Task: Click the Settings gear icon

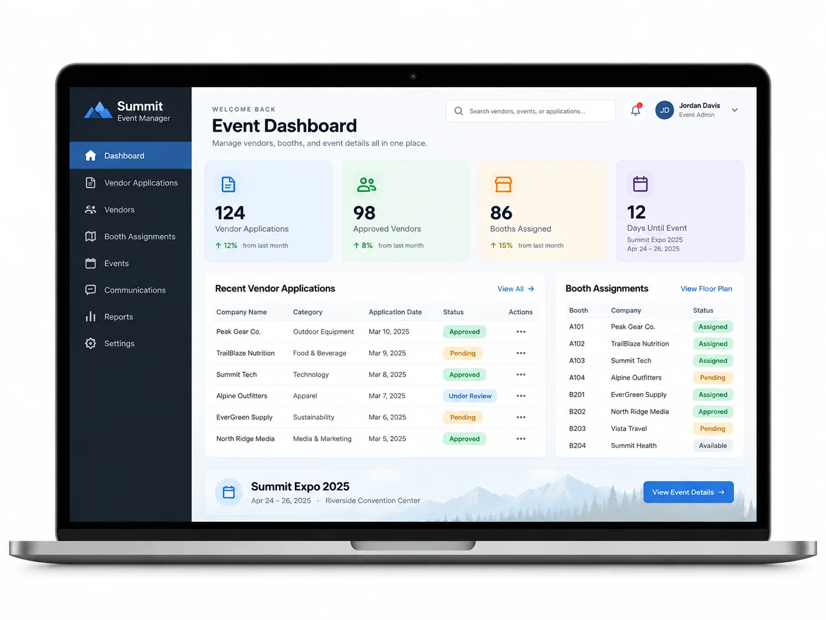Action: click(91, 344)
